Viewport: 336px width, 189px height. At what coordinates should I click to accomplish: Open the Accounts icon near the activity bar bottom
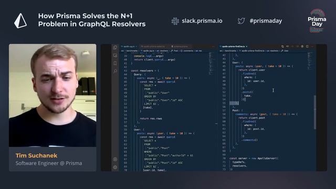click(115, 159)
